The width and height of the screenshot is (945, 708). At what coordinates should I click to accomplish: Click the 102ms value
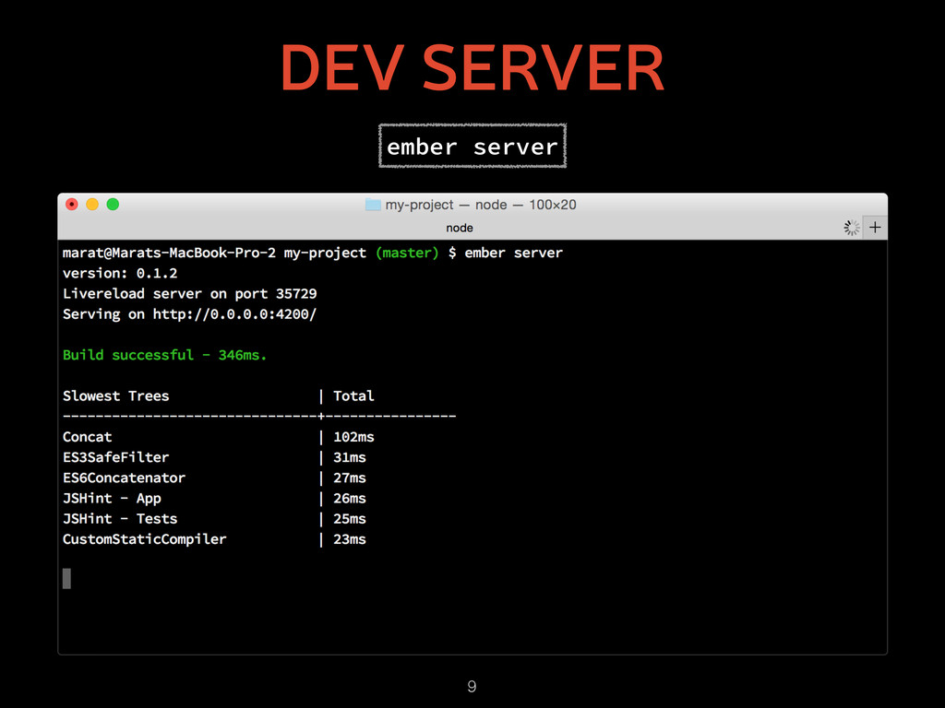(x=353, y=437)
